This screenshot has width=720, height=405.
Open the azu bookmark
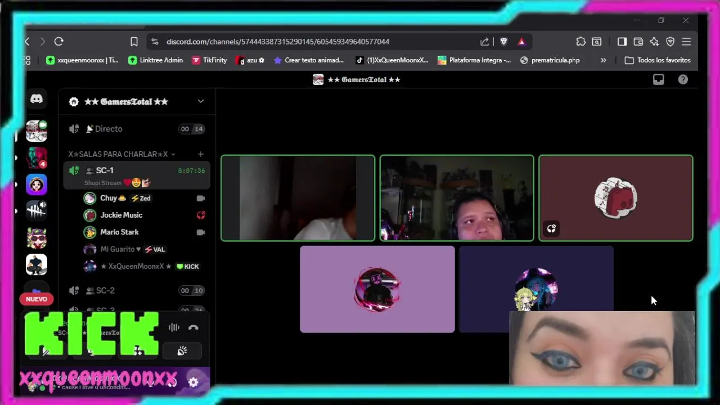click(250, 60)
